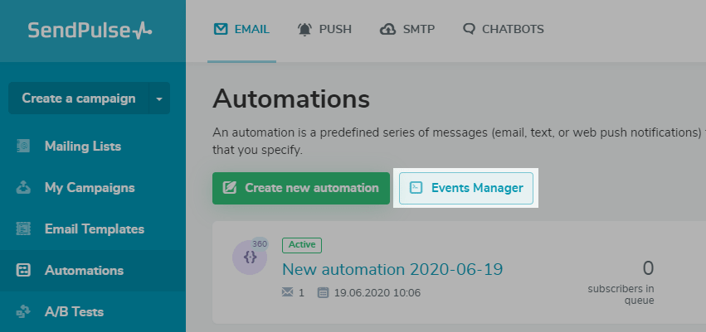Click the Automations sidebar icon

coord(24,271)
